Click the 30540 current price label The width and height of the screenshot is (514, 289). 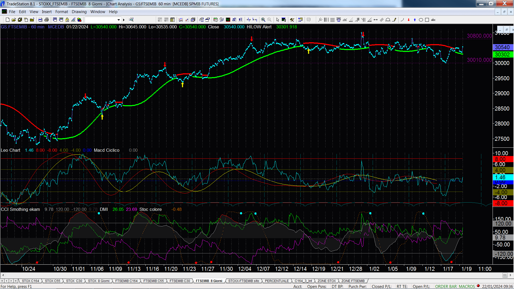503,47
